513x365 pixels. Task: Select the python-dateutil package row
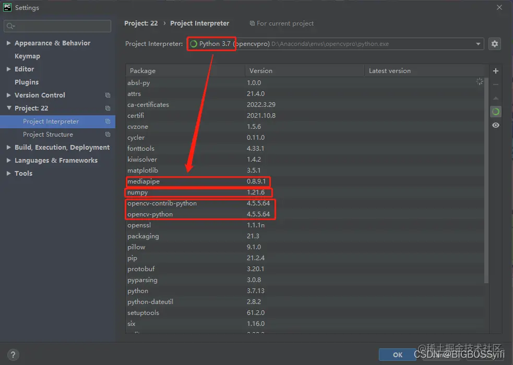[305, 302]
